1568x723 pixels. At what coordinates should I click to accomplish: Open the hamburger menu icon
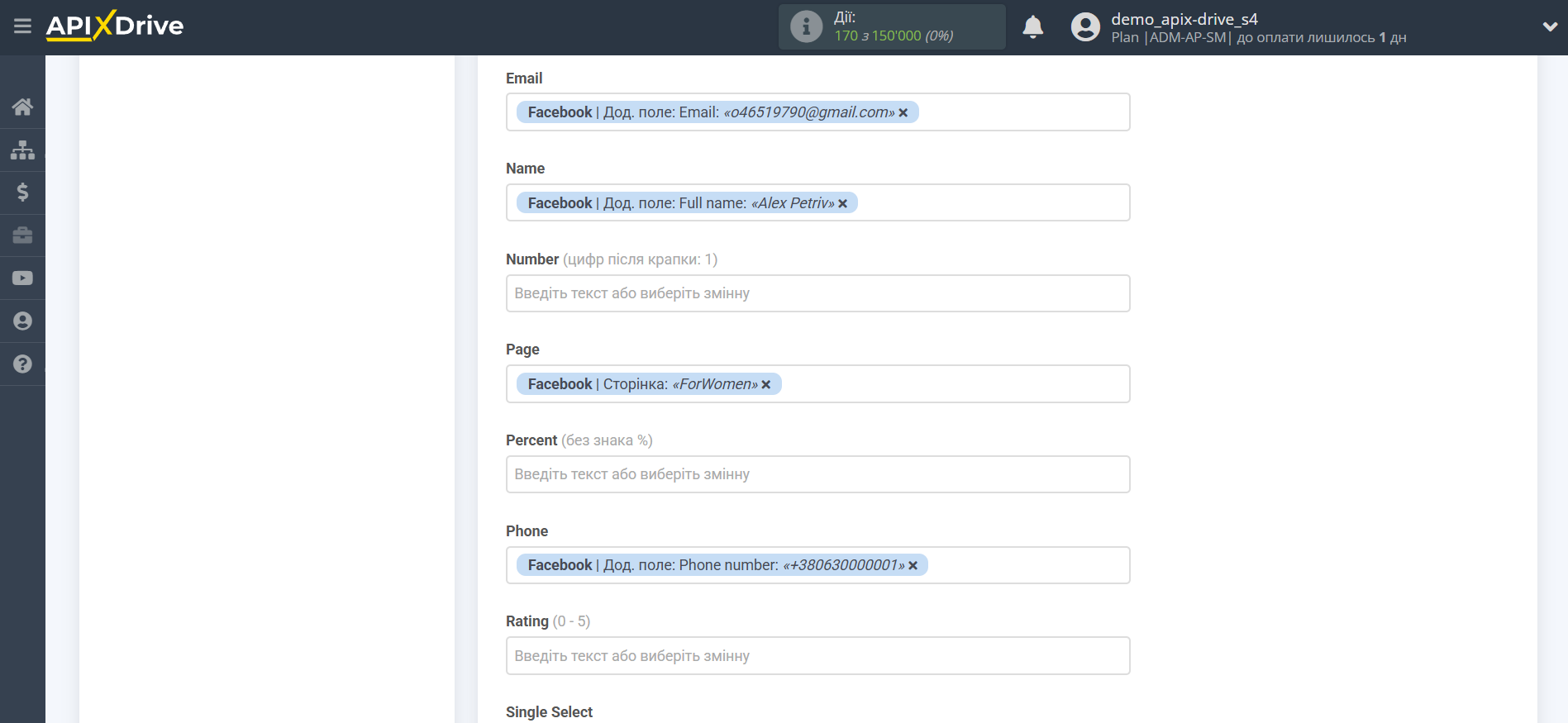pos(22,26)
